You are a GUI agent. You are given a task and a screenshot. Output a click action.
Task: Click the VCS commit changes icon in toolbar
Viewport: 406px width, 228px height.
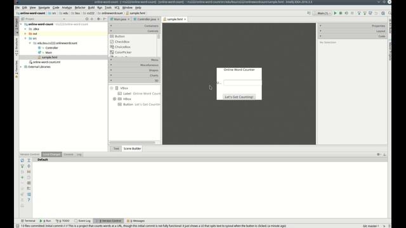(x=365, y=13)
